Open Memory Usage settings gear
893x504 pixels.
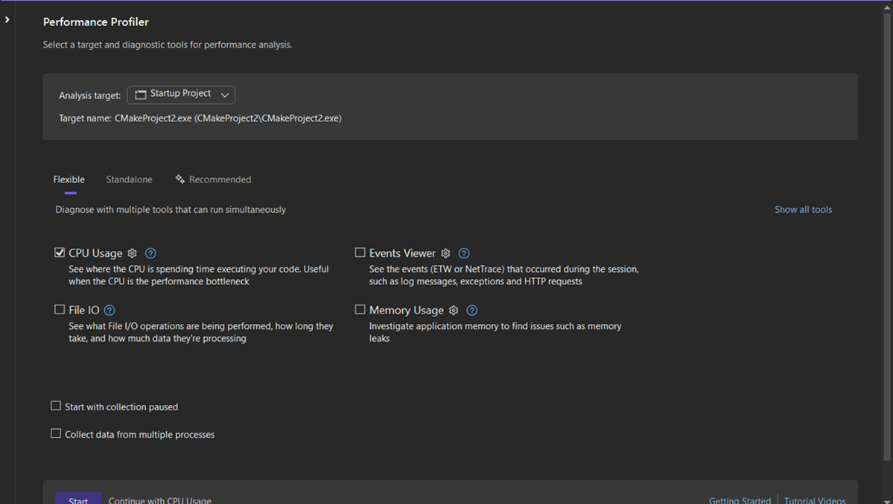(x=454, y=310)
